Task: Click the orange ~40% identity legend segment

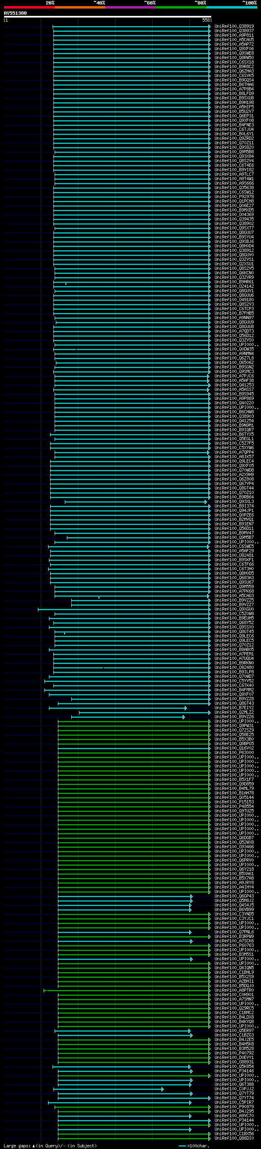Action: pos(80,7)
